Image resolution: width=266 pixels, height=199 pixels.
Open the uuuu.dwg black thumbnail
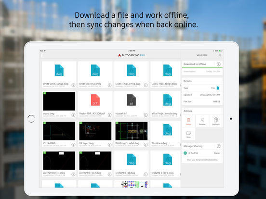[59, 101]
